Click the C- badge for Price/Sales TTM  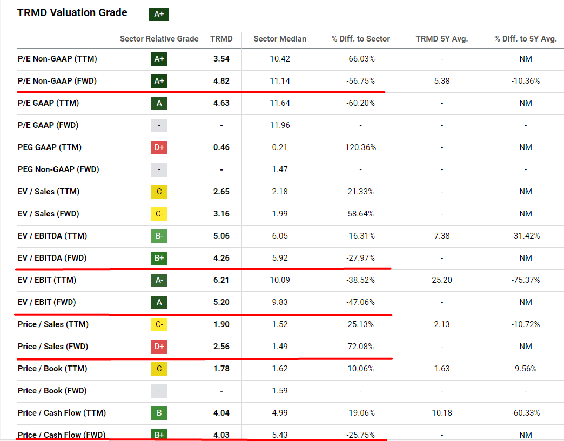(x=159, y=324)
